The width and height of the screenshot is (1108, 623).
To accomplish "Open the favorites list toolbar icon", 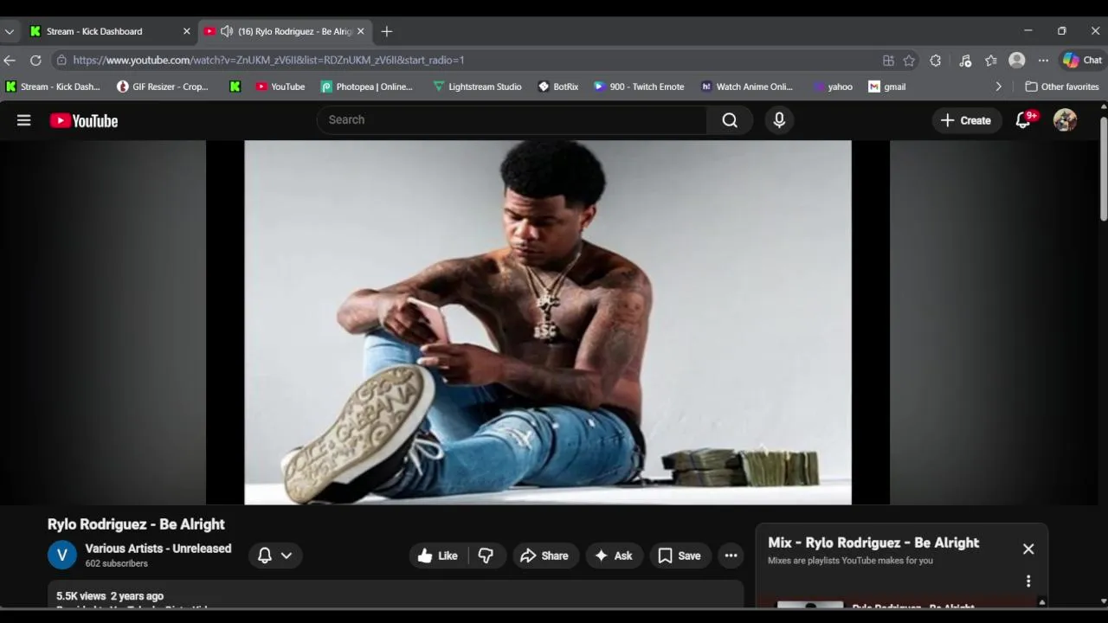I will click(991, 61).
